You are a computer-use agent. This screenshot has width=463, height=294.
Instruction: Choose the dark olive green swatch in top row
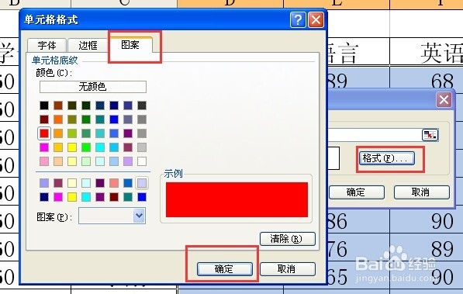[72, 105]
